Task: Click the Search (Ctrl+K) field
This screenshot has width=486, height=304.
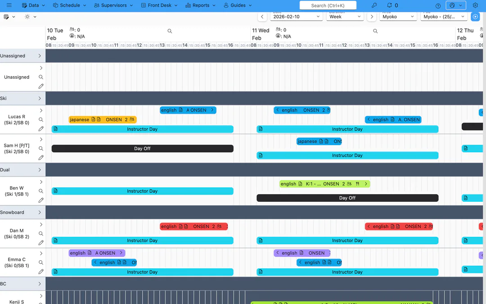Action: click(x=328, y=5)
